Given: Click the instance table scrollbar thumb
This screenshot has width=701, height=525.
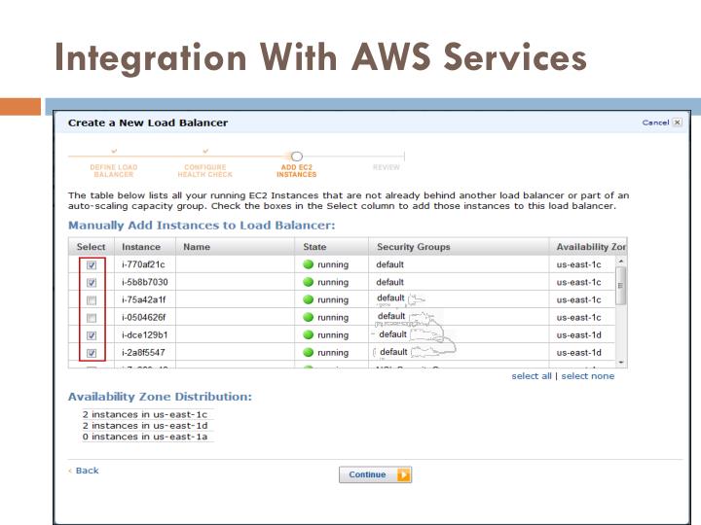Looking at the screenshot, I should [621, 286].
